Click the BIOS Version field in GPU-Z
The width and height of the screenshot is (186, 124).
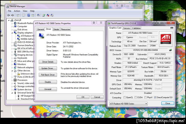coord(145,50)
